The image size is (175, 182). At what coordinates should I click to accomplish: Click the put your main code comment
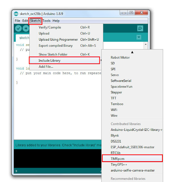(x=60, y=73)
